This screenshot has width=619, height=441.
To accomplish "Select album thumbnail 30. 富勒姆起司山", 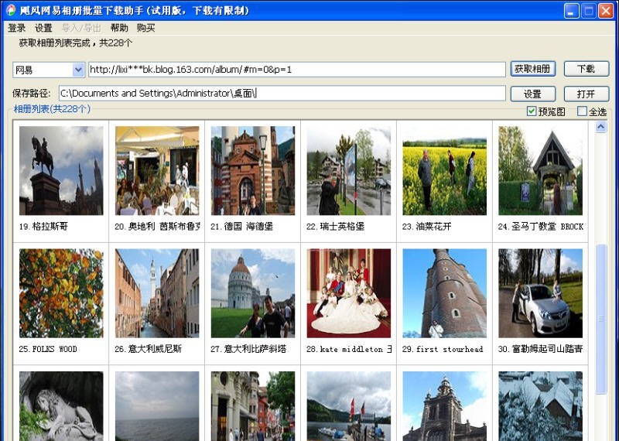I will (540, 293).
